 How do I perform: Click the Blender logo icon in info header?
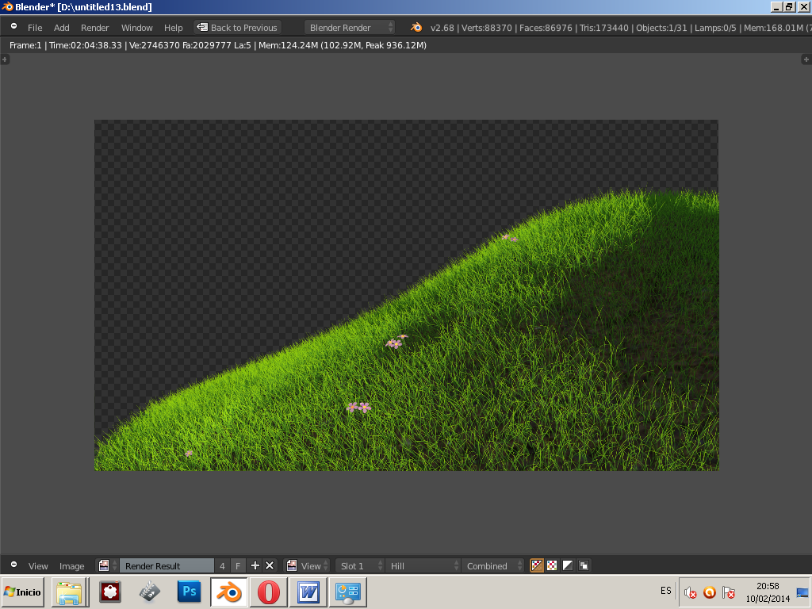point(416,27)
